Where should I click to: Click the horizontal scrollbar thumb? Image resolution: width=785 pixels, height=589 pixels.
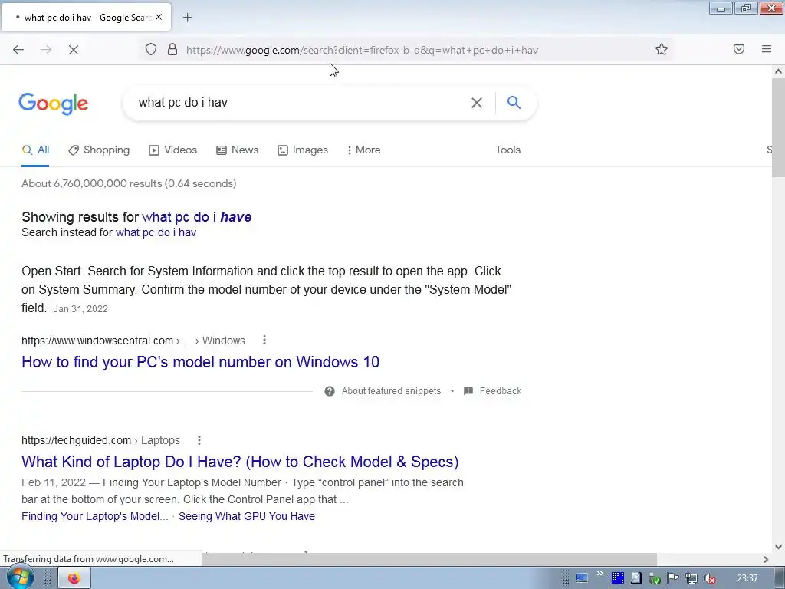(429, 559)
